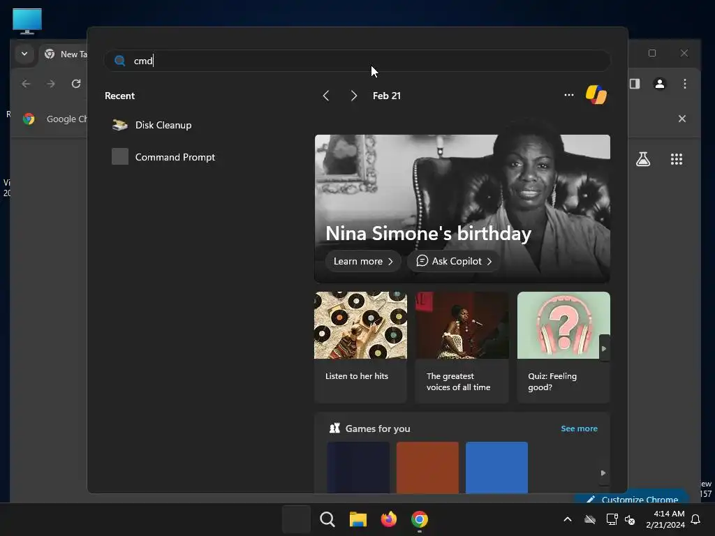The image size is (715, 536).
Task: Click See more in Games for you
Action: pos(579,429)
